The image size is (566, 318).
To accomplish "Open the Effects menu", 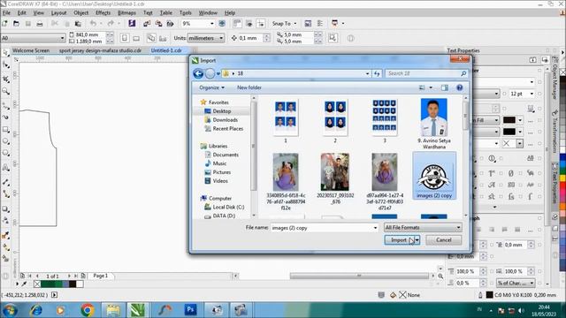I will [x=103, y=12].
